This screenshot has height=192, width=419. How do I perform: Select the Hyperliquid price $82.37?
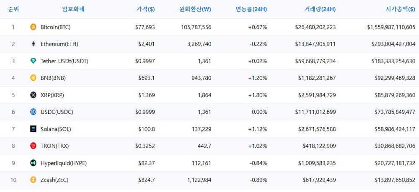click(146, 163)
